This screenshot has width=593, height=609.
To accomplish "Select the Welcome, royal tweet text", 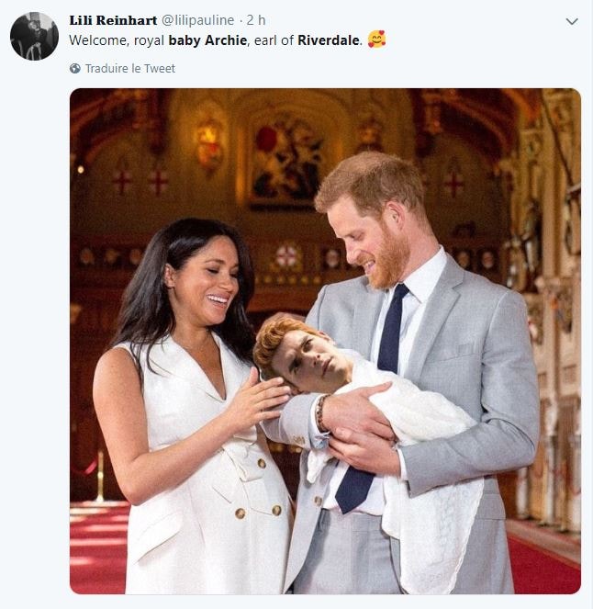I will (117, 40).
